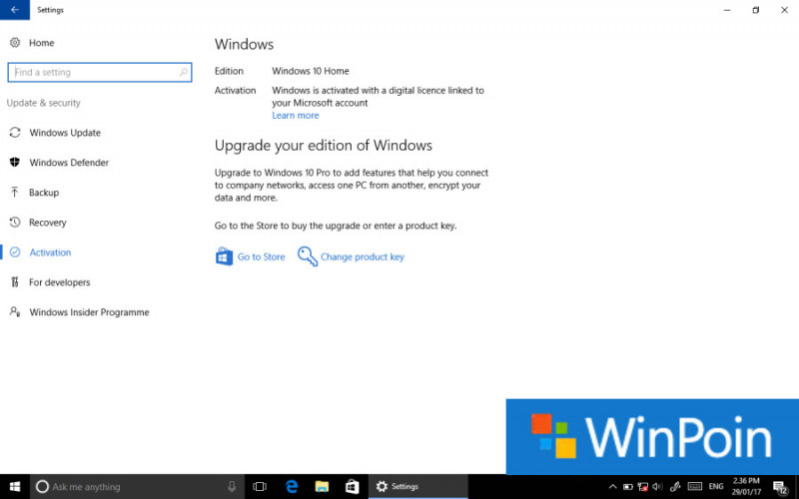Select Activation in sidebar
This screenshot has height=499, width=799.
(50, 252)
